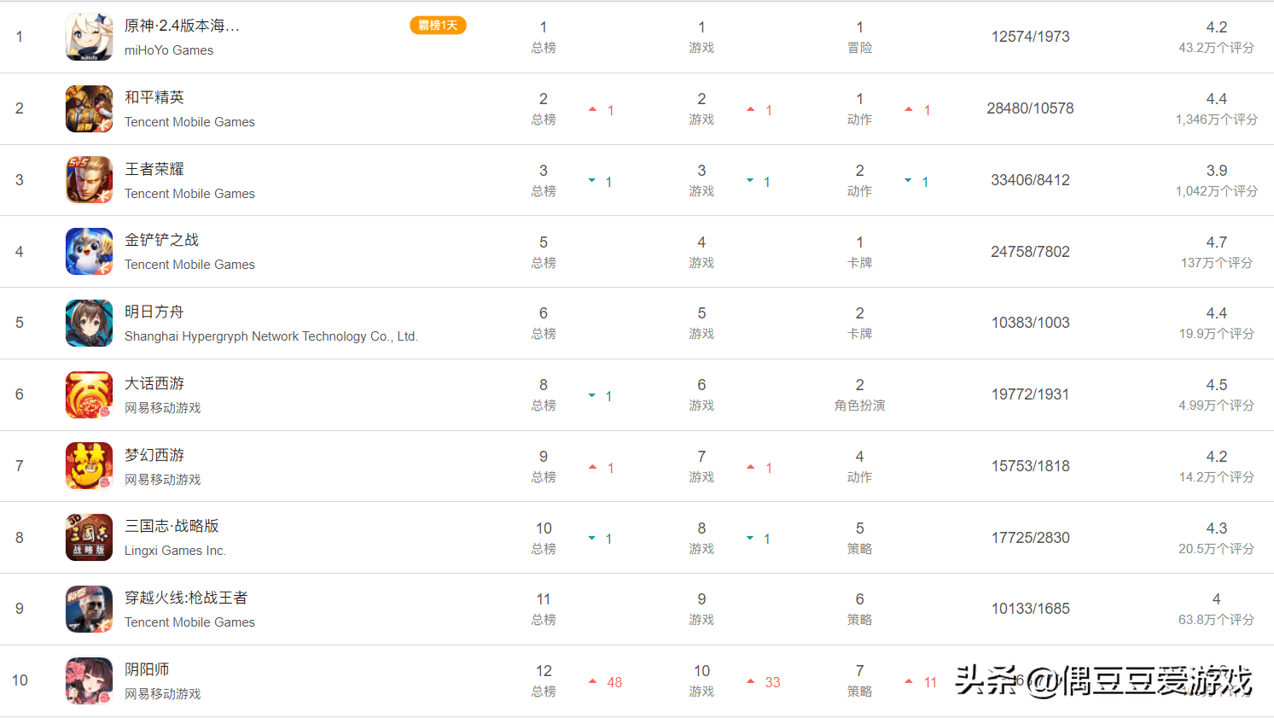Image resolution: width=1274 pixels, height=718 pixels.
Task: Open the 阴阳师 app icon
Action: [x=89, y=680]
